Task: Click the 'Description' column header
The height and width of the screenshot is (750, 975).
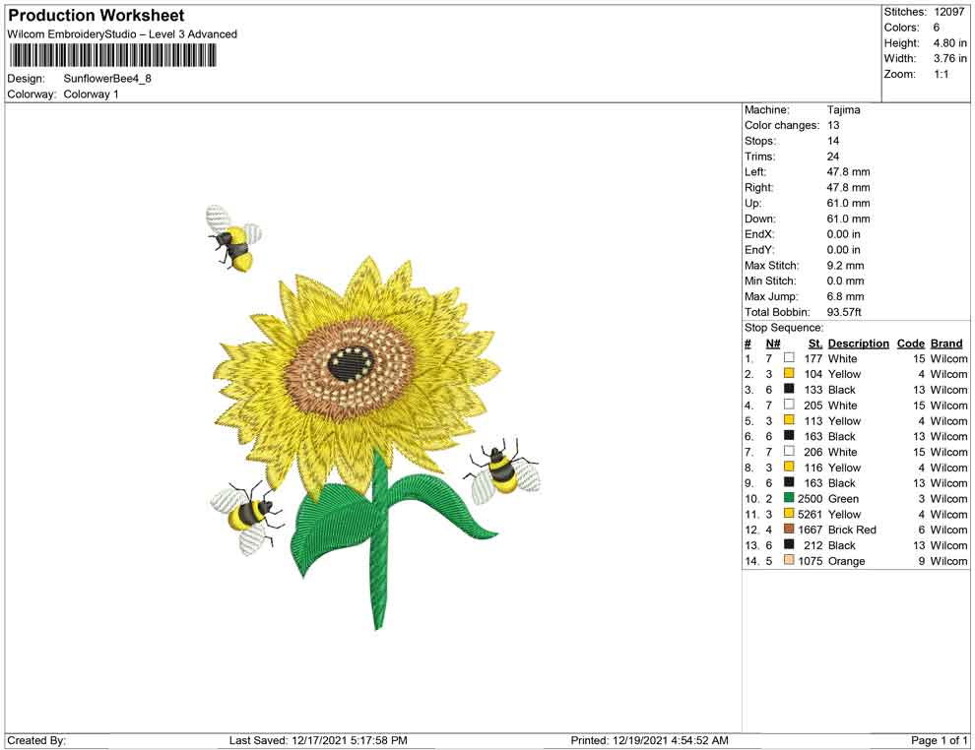Action: click(x=859, y=344)
